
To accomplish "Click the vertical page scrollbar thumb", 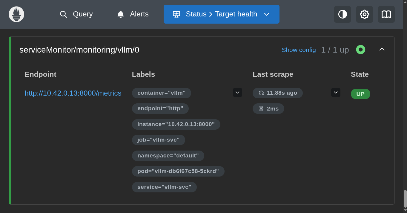I will pos(405,199).
